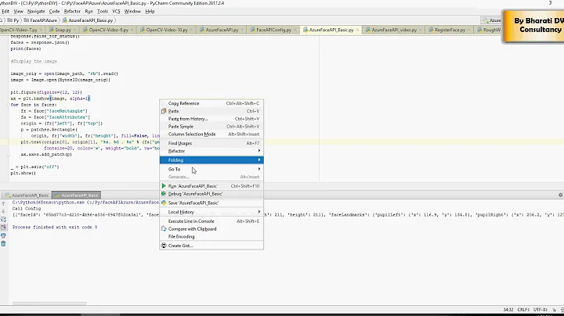Open the Tools menu
This screenshot has width=564, height=316.
[103, 11]
